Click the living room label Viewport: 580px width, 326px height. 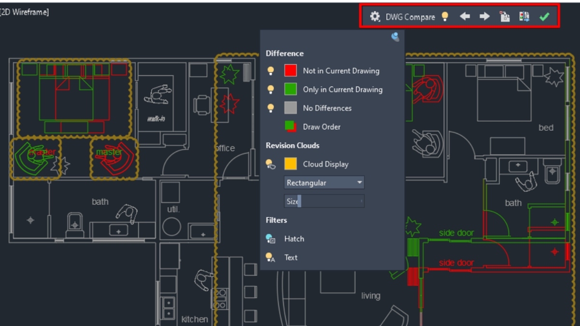point(371,296)
